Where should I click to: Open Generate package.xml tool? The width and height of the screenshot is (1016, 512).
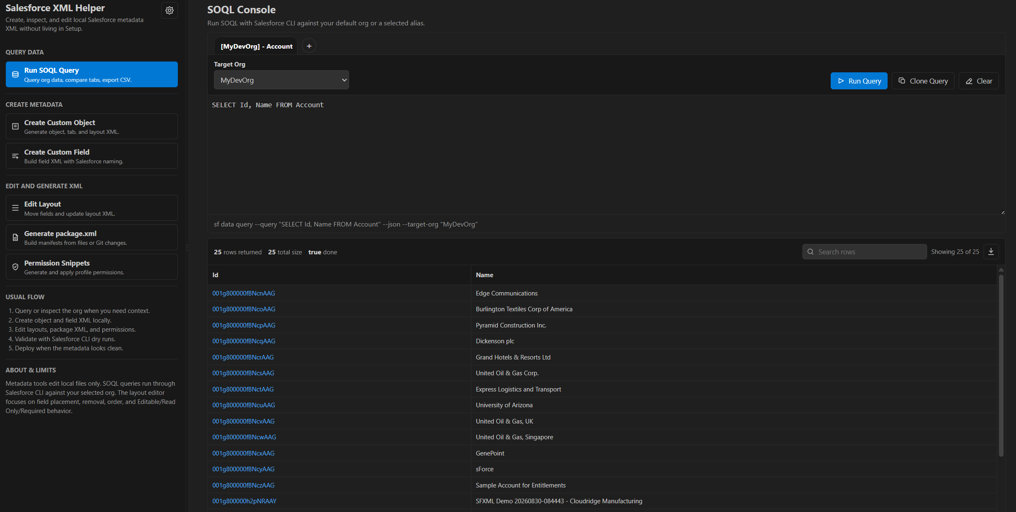click(92, 237)
